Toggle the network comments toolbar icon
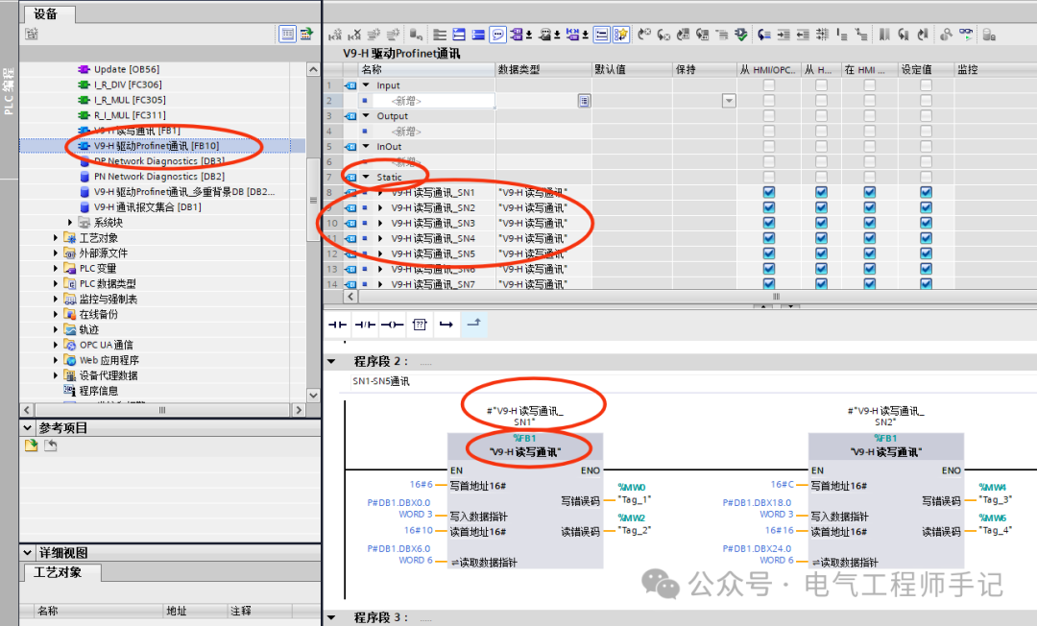1037x626 pixels. point(601,35)
